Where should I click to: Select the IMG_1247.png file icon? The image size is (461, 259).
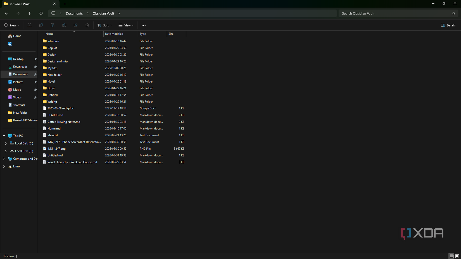[x=44, y=148]
